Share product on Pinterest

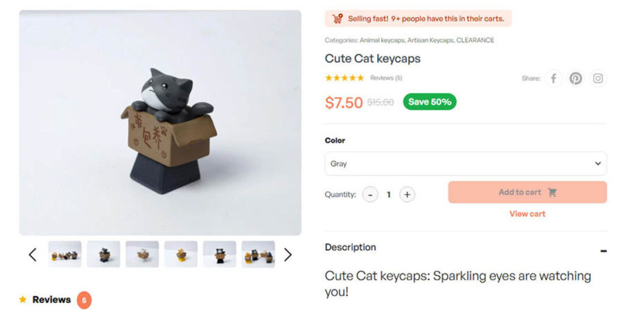coord(576,78)
